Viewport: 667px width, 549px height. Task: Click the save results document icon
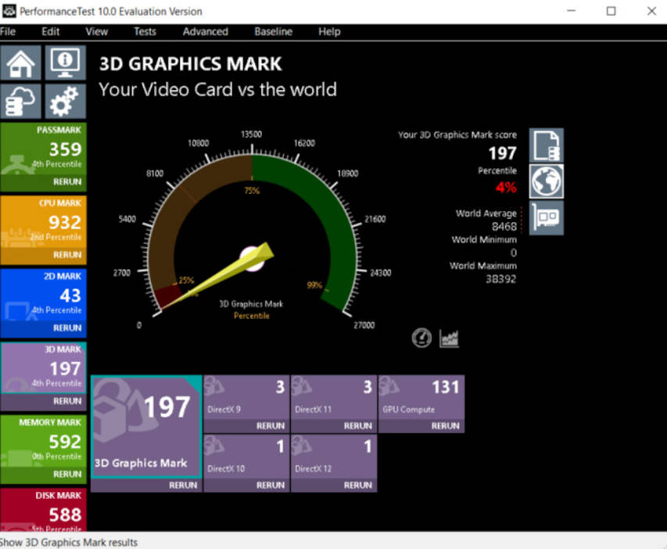547,145
